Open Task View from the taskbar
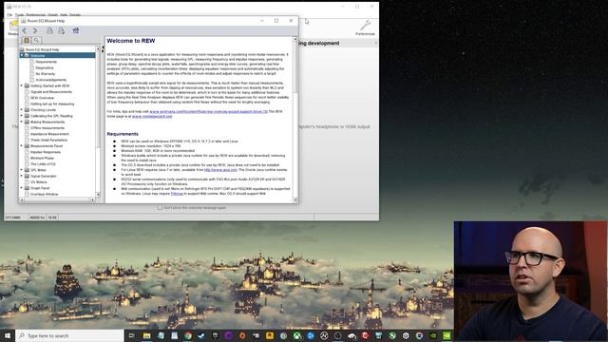The width and height of the screenshot is (608, 342). coord(132,335)
